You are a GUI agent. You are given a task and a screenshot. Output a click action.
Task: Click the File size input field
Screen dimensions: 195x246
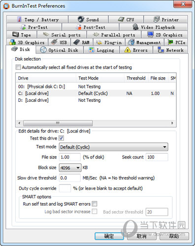click(70, 157)
